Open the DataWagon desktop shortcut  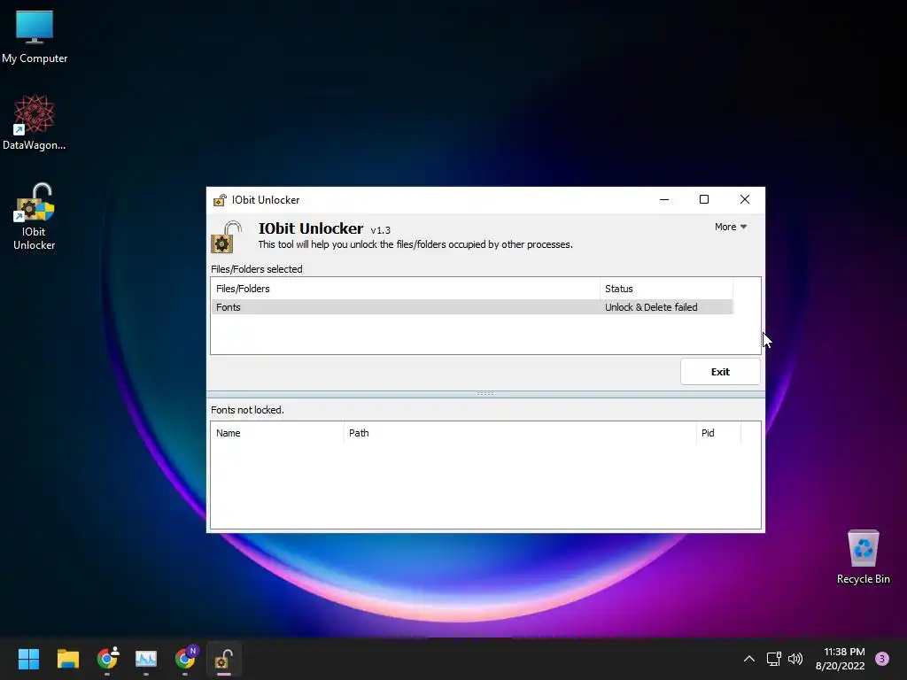click(35, 122)
